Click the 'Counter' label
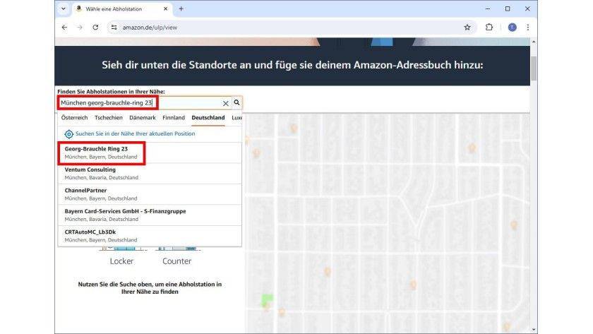The width and height of the screenshot is (593, 334). (177, 261)
